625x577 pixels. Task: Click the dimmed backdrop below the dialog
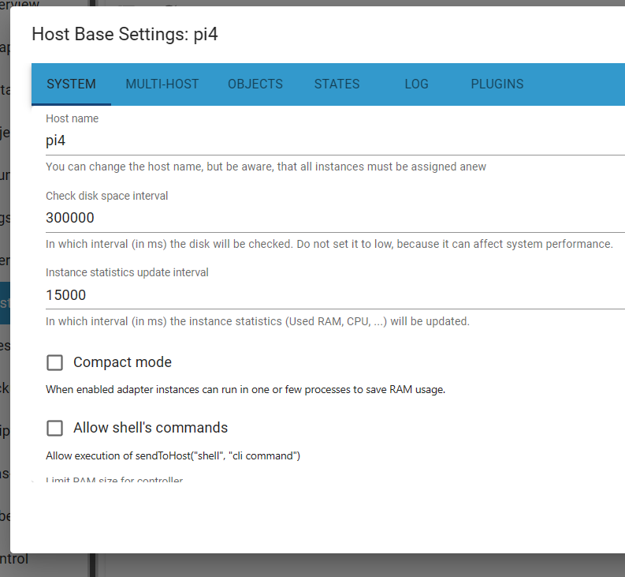[315, 565]
